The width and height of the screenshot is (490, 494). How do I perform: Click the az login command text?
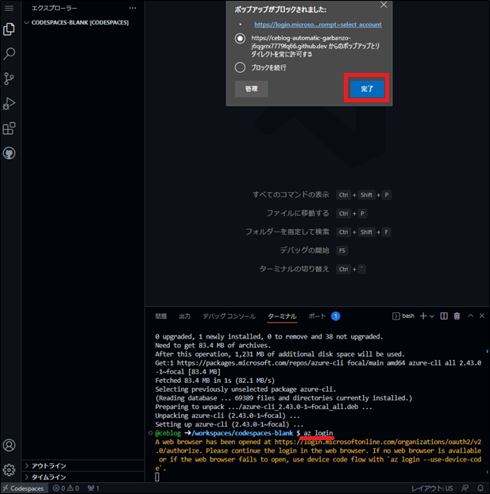point(318,433)
